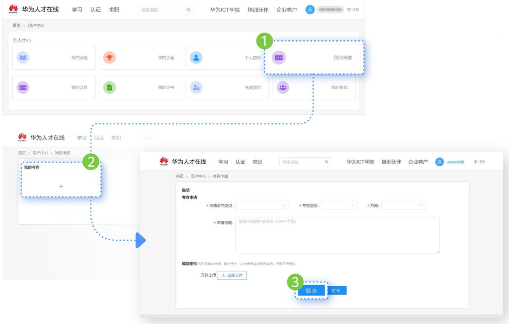
Task: Click the Personal Information person icon
Action: (196, 58)
